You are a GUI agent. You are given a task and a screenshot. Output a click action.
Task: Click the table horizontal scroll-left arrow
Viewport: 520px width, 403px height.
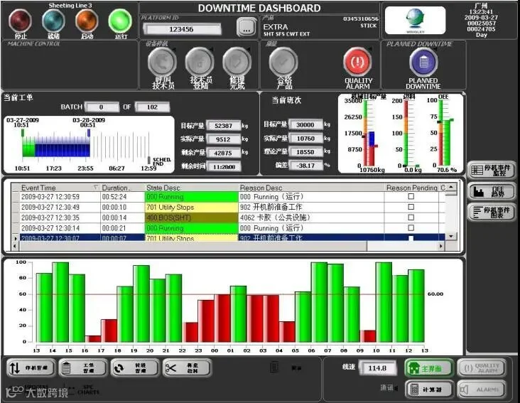15,246
